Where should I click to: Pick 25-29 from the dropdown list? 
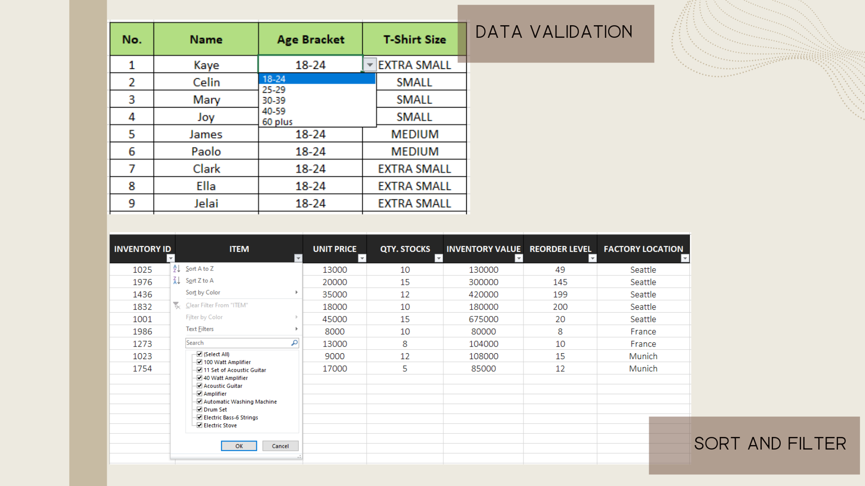[317, 90]
